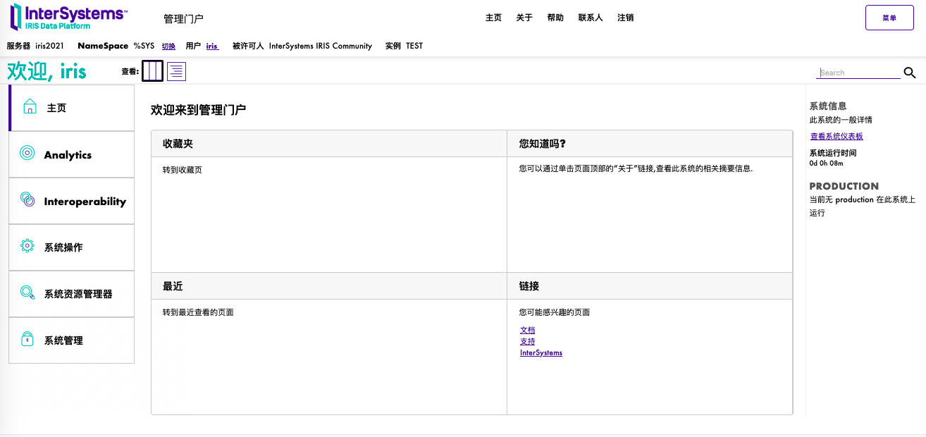Click 联系人 in the top navigation
Viewport: 926px width, 437px height.
click(591, 17)
